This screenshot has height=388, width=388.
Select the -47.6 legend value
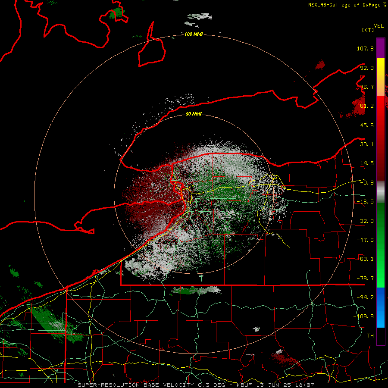click(365, 240)
